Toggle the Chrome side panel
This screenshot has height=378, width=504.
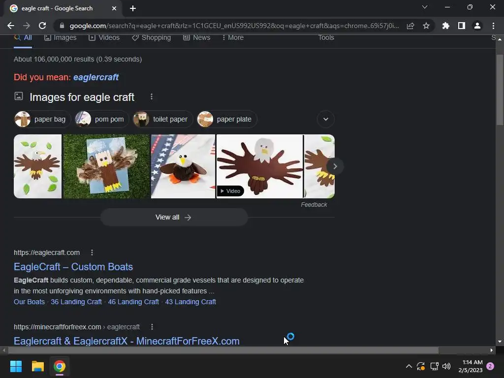(461, 26)
